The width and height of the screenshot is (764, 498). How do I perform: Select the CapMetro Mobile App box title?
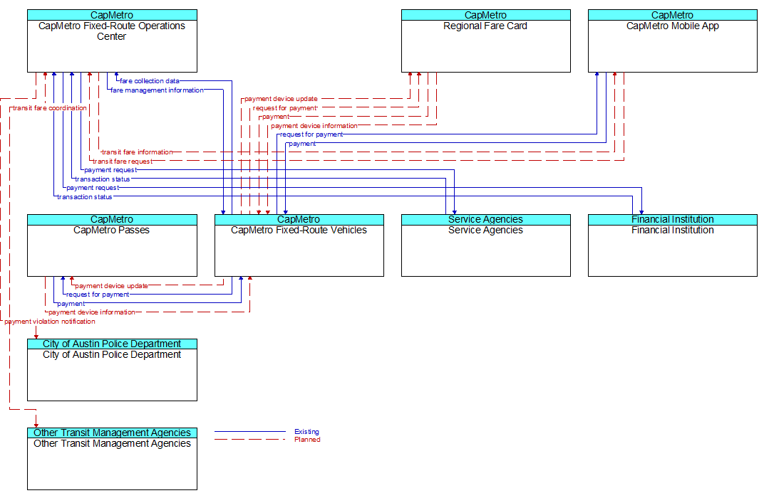672,26
